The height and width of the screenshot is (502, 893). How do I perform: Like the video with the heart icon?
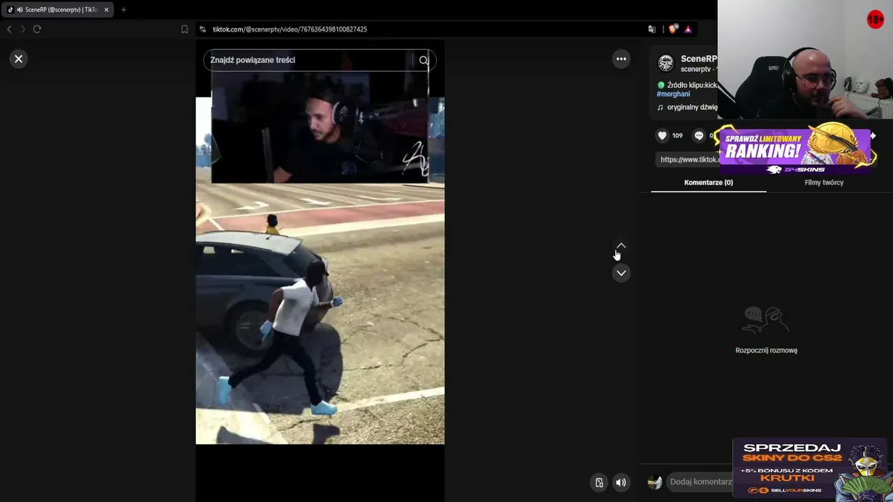click(662, 136)
